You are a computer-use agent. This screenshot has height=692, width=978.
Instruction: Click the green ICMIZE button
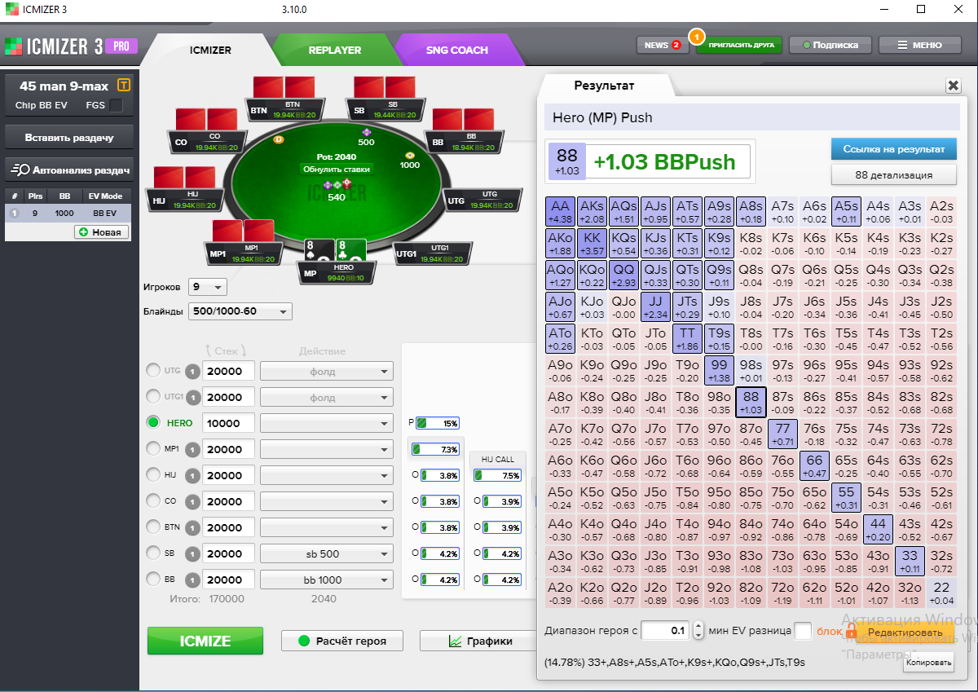[x=205, y=641]
